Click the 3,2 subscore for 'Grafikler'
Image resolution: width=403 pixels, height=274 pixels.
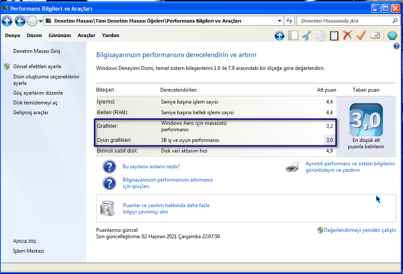[329, 126]
